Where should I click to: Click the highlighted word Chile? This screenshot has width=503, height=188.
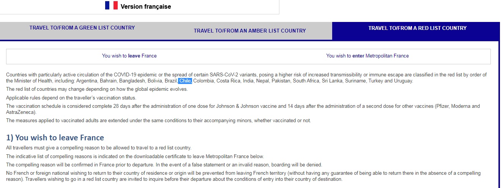pos(185,81)
